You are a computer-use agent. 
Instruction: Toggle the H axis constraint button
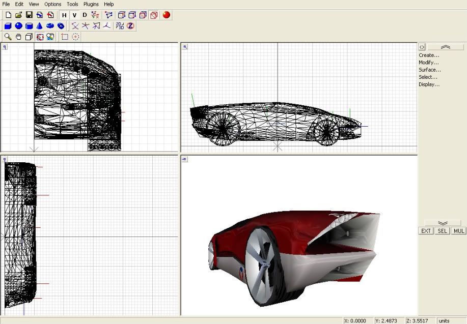click(64, 15)
